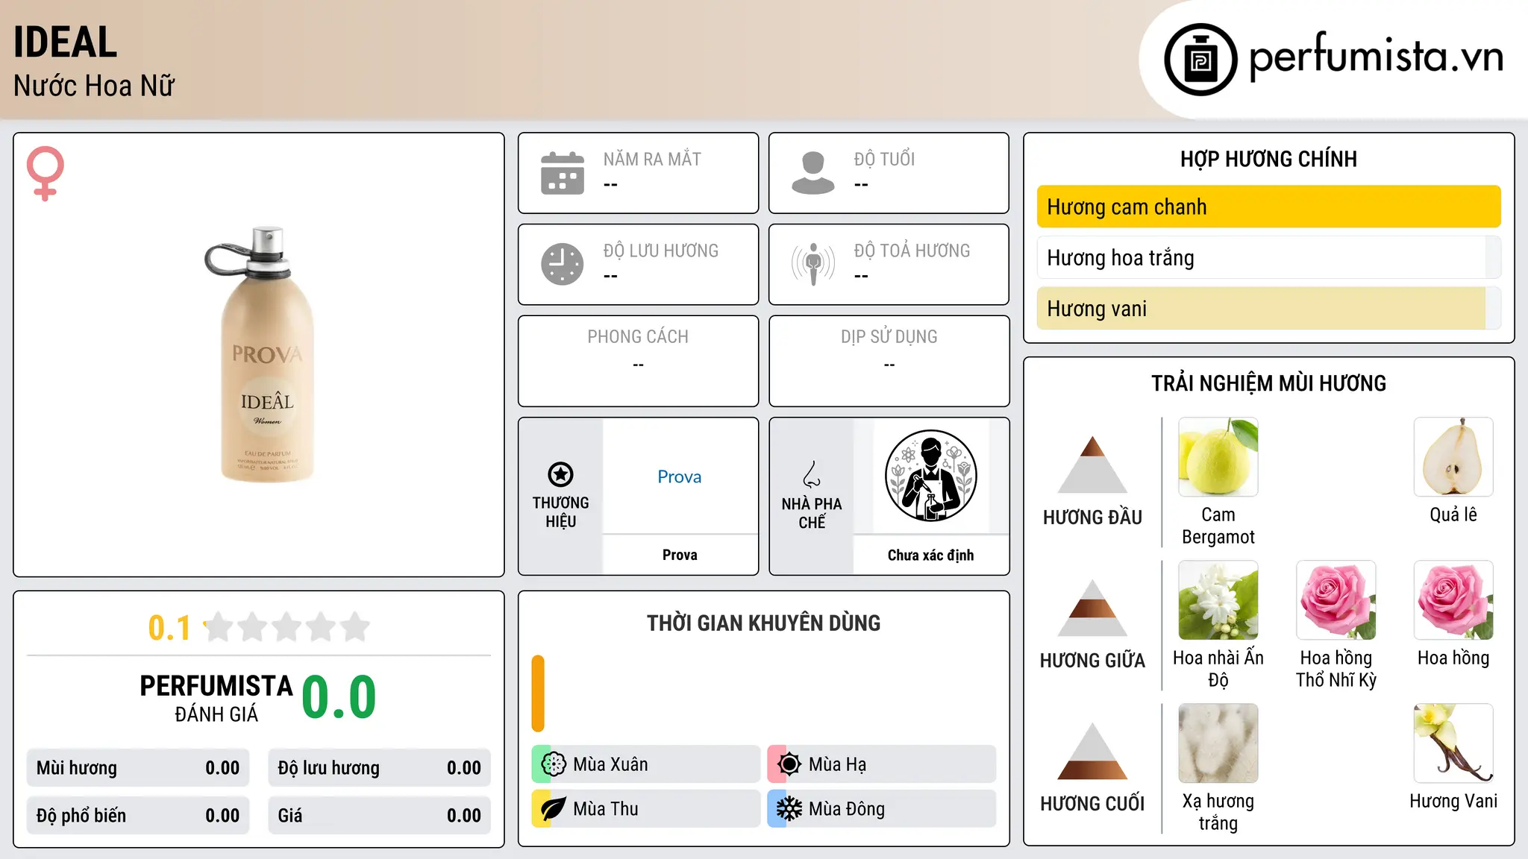This screenshot has width=1528, height=859.
Task: Open the Hương Vani vanilla note image
Action: point(1453,743)
